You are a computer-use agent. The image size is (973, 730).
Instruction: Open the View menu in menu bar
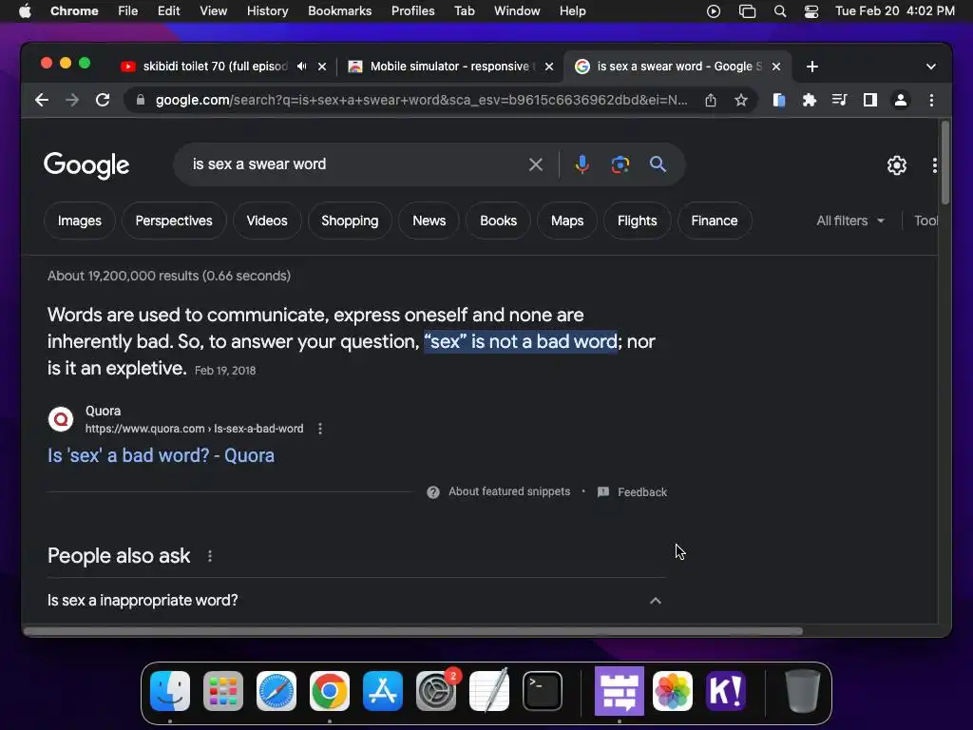pos(214,11)
